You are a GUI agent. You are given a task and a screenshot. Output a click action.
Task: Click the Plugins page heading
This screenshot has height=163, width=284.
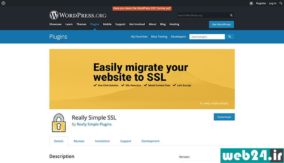click(x=58, y=37)
